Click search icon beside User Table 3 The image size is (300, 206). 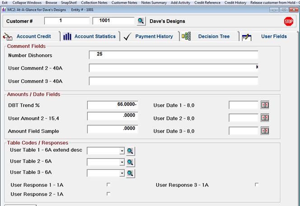click(x=130, y=173)
